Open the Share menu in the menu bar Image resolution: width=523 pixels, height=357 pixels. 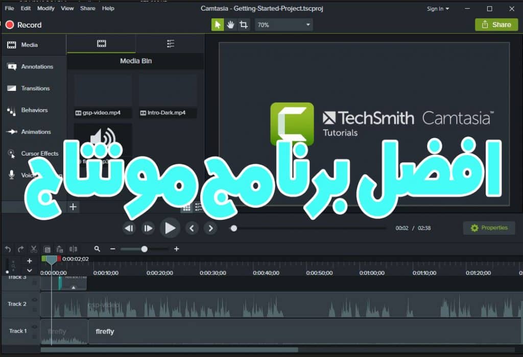(88, 8)
